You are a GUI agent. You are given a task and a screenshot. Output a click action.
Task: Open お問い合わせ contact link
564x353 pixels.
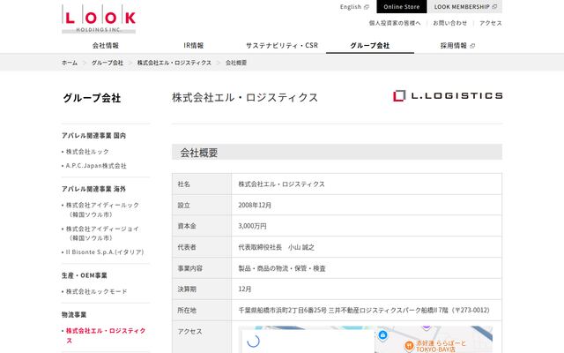450,23
